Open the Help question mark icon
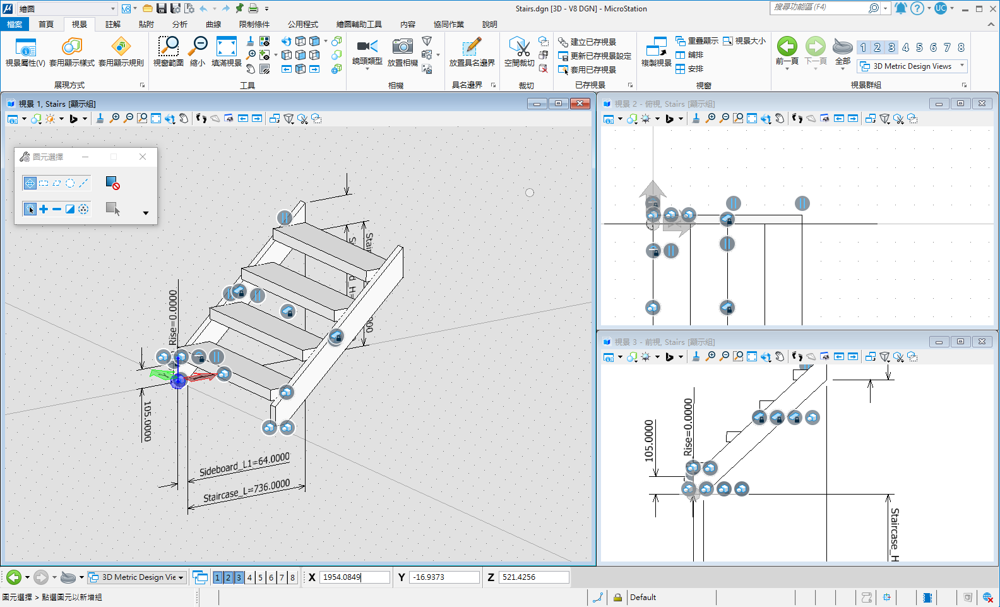Image resolution: width=1000 pixels, height=607 pixels. coord(917,8)
